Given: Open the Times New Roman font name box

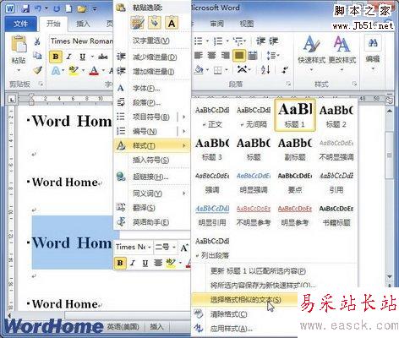Looking at the screenshot, I should [x=81, y=41].
